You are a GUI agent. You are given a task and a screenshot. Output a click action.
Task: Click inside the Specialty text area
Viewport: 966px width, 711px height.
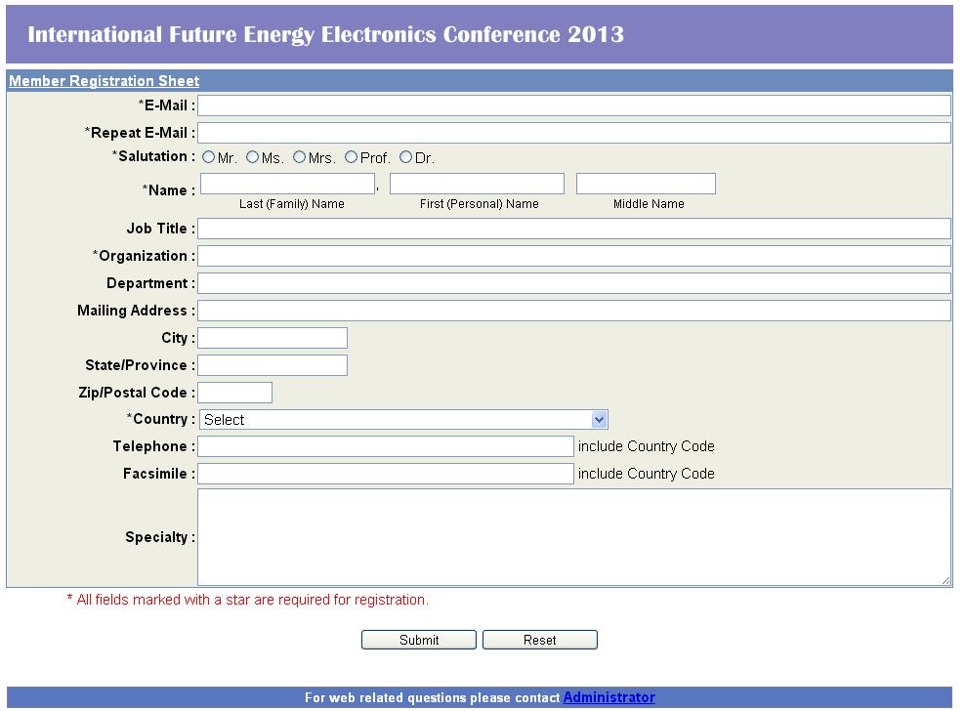(x=574, y=537)
